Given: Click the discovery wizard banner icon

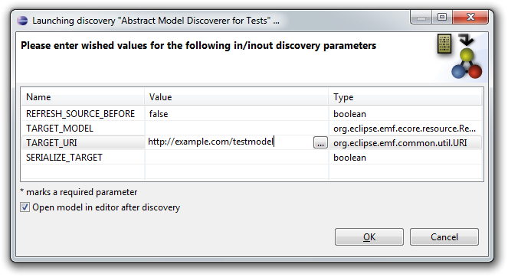Looking at the screenshot, I should click(x=460, y=56).
